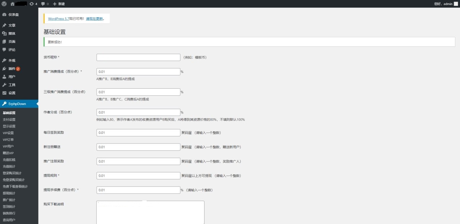Select VIP设置 submenu
This screenshot has width=460, height=224.
[8, 133]
